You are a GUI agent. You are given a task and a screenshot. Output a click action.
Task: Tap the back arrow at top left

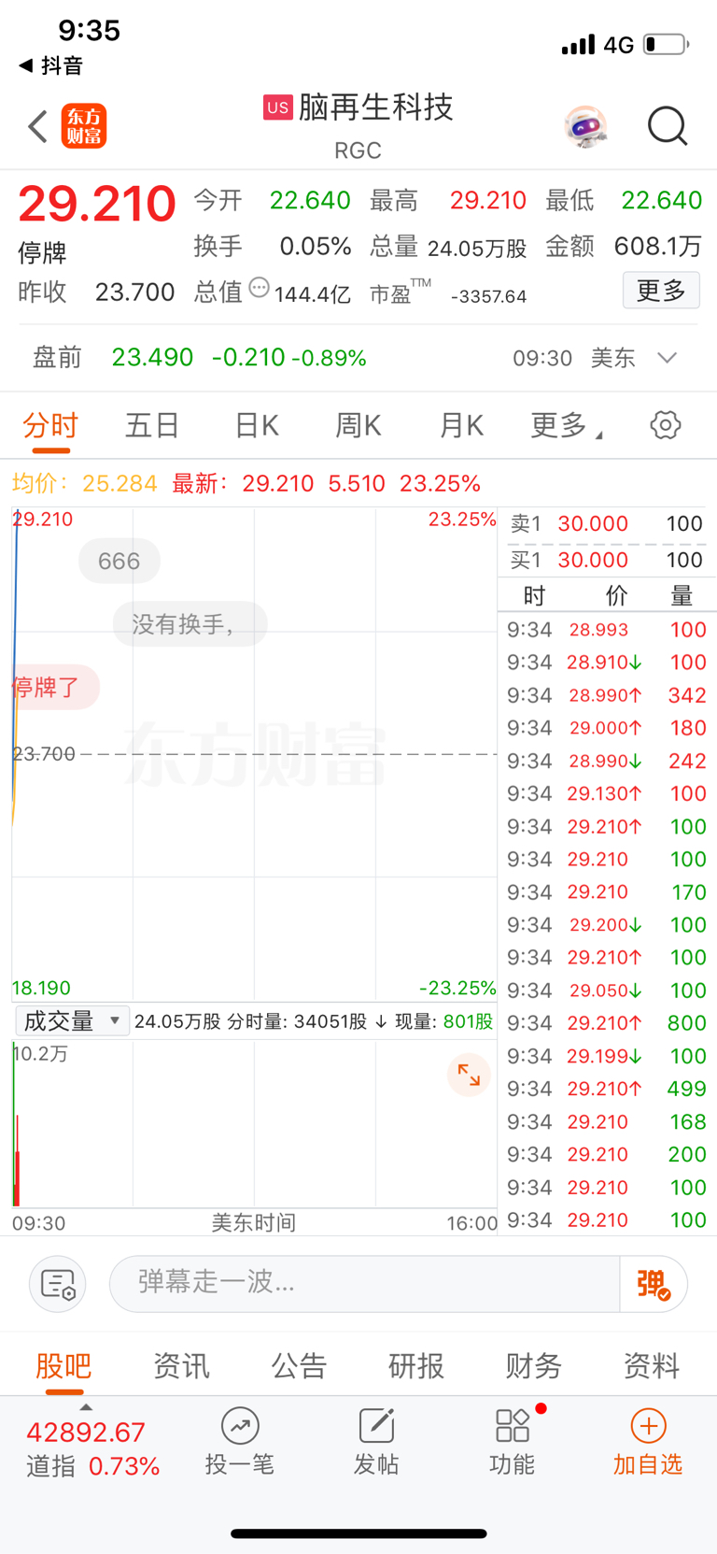(38, 126)
